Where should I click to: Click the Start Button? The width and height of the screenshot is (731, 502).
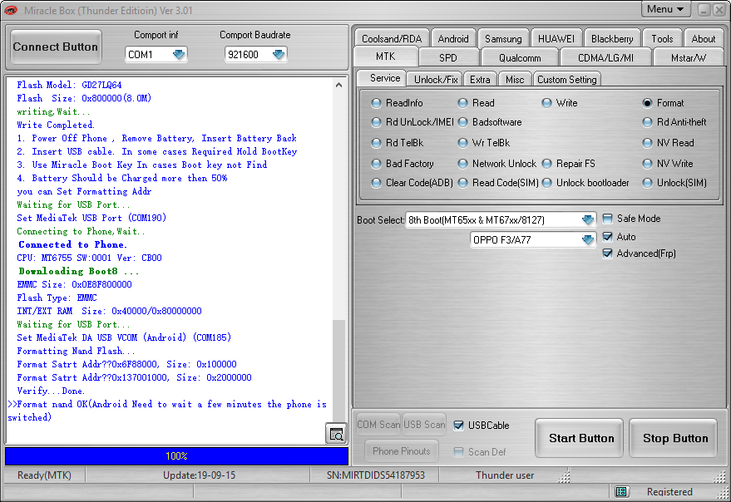coord(580,438)
